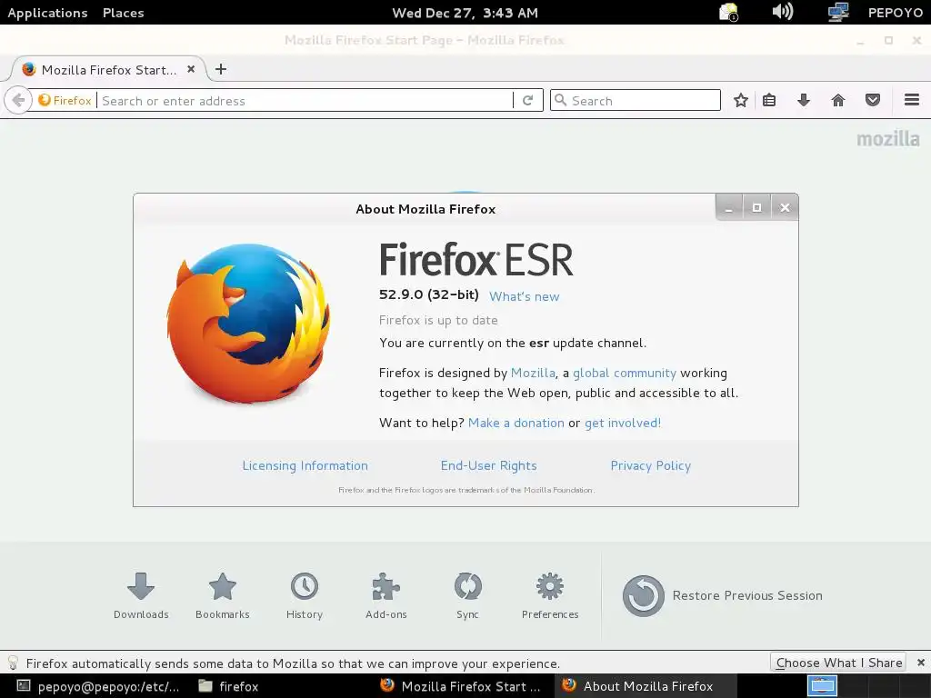Click the update notification icon in top panel
This screenshot has width=931, height=698.
point(728,12)
